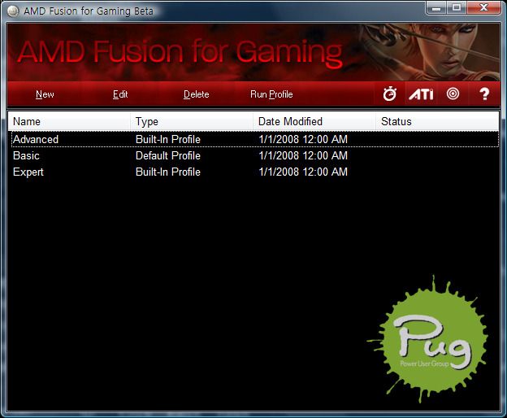Click 'Built-In Profile' type of Expert
Screen dimensions: 507x418
pyautogui.click(x=168, y=172)
